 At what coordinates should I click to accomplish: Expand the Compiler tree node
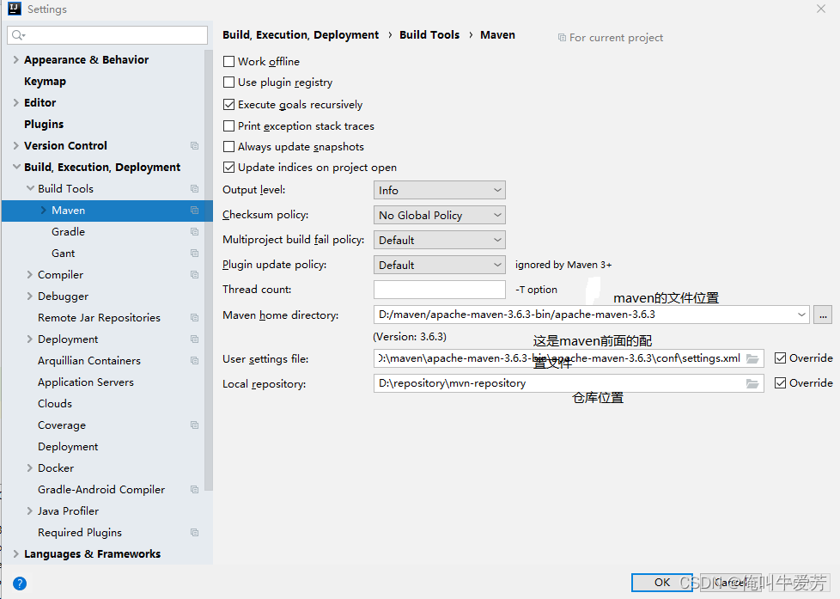click(x=29, y=274)
